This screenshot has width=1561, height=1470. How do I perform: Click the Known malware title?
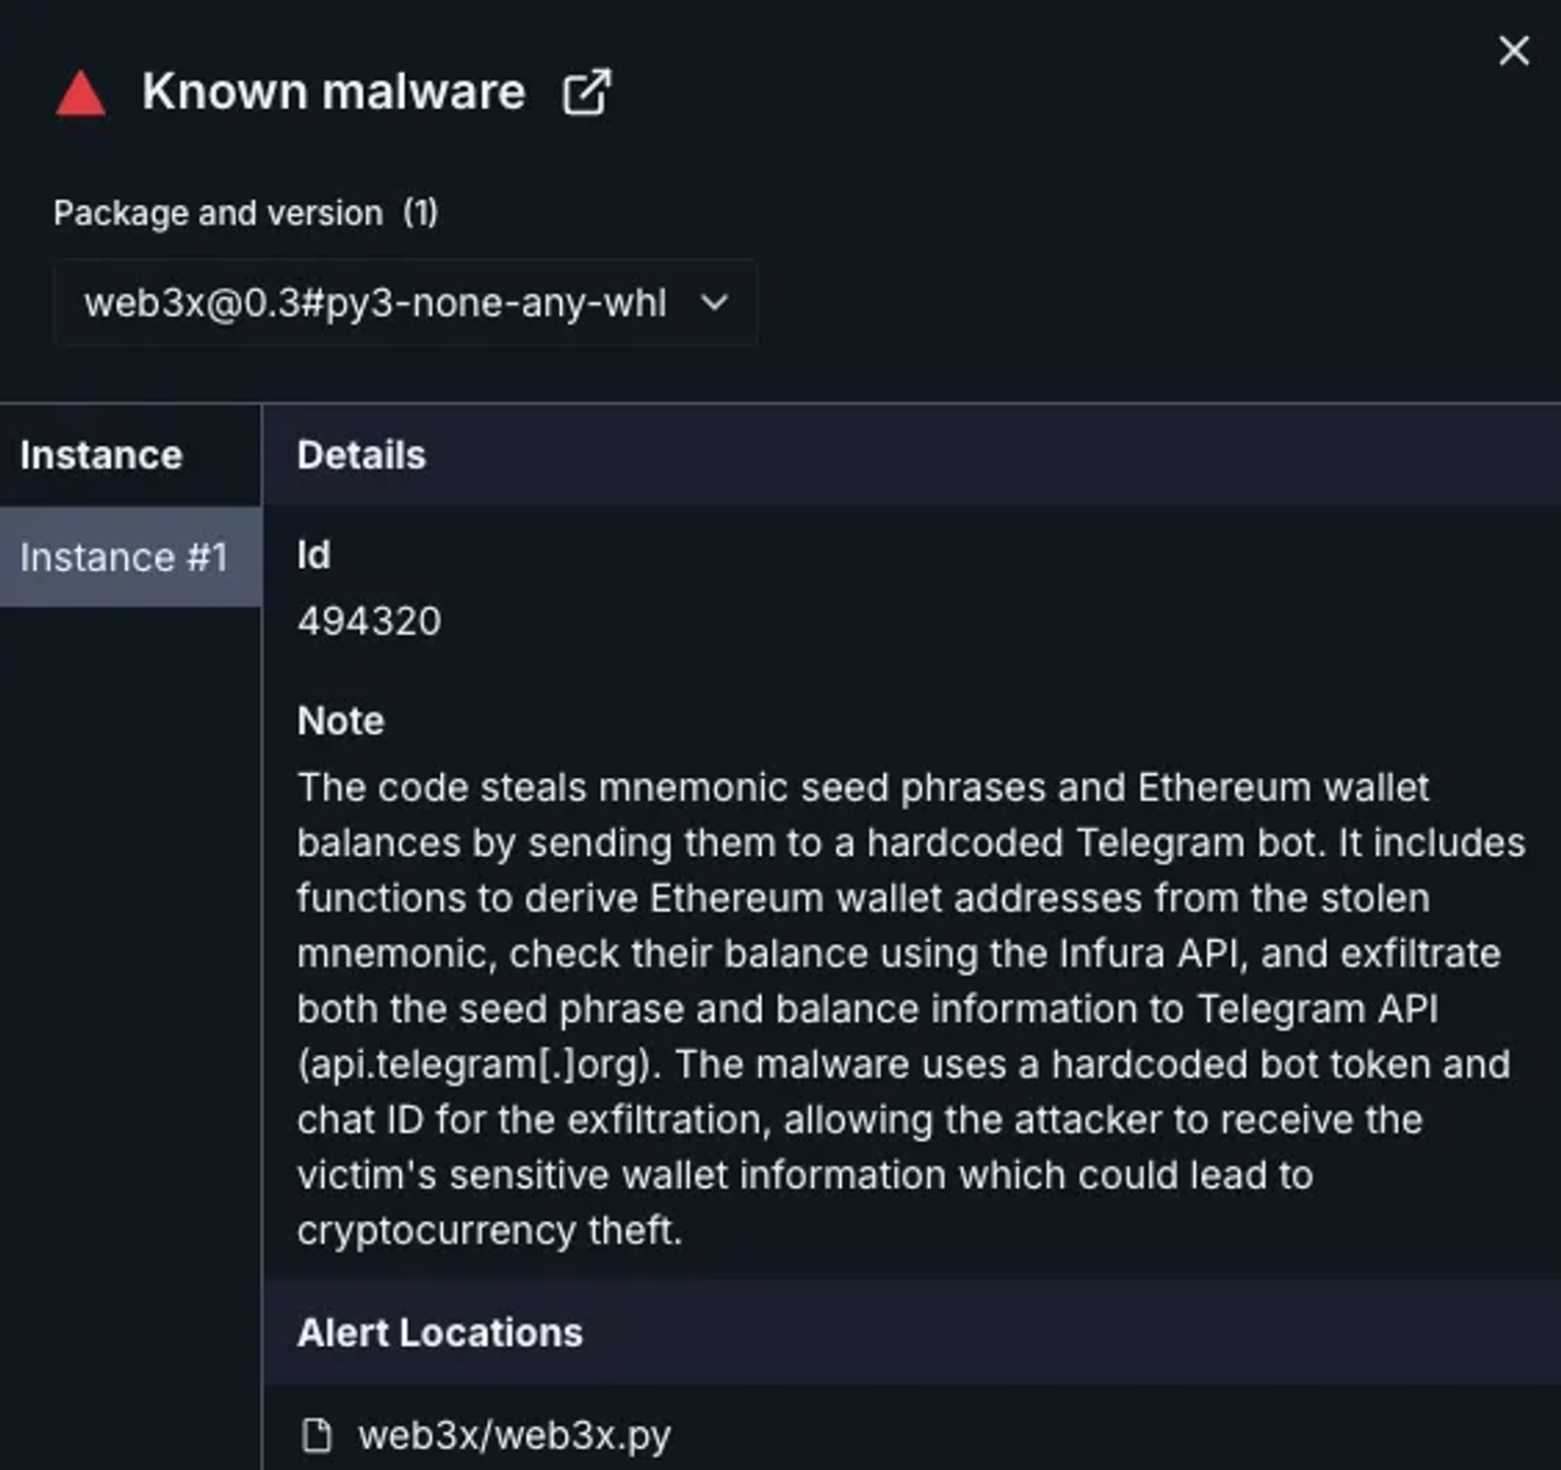click(x=334, y=92)
